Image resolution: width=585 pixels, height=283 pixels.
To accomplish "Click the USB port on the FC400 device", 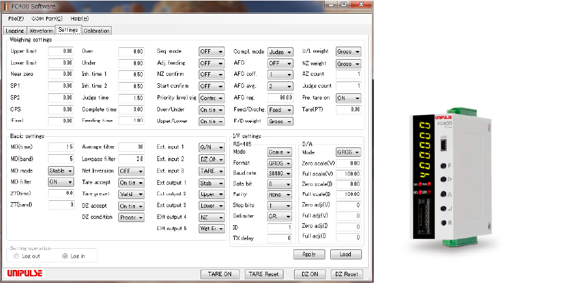I will [x=443, y=146].
